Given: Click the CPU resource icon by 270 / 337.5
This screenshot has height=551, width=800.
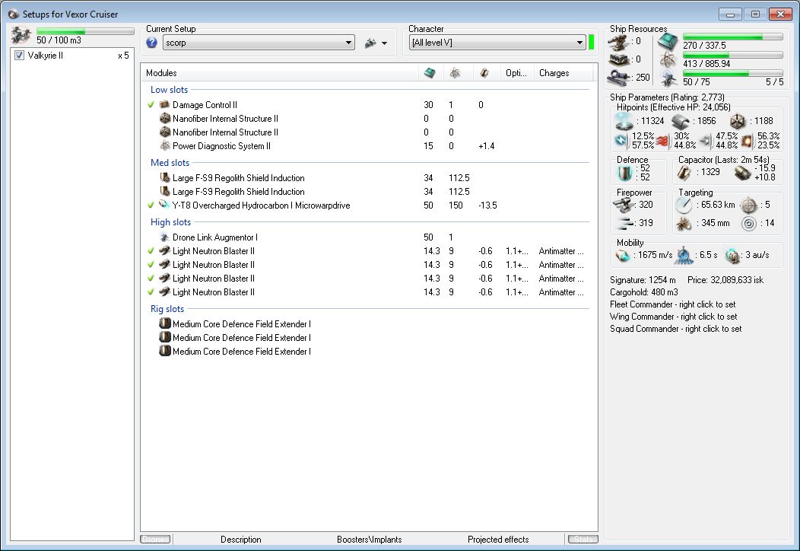Looking at the screenshot, I should pyautogui.click(x=668, y=42).
